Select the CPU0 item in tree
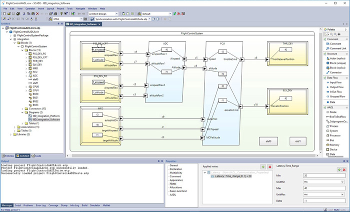 click(33, 87)
